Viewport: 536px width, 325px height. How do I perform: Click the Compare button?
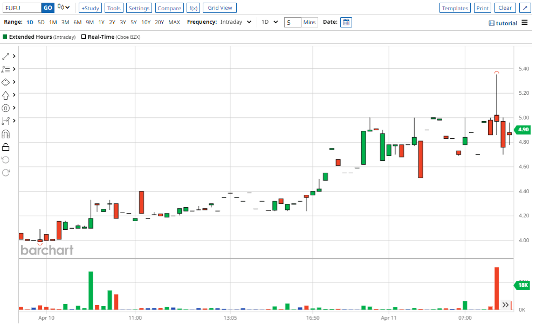tap(169, 8)
